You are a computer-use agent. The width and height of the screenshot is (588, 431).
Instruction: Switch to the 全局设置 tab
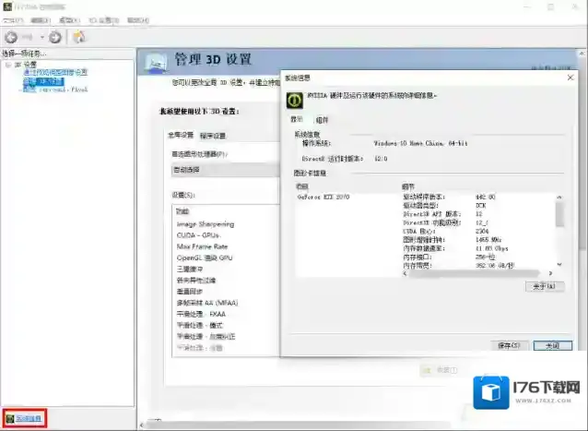(181, 135)
